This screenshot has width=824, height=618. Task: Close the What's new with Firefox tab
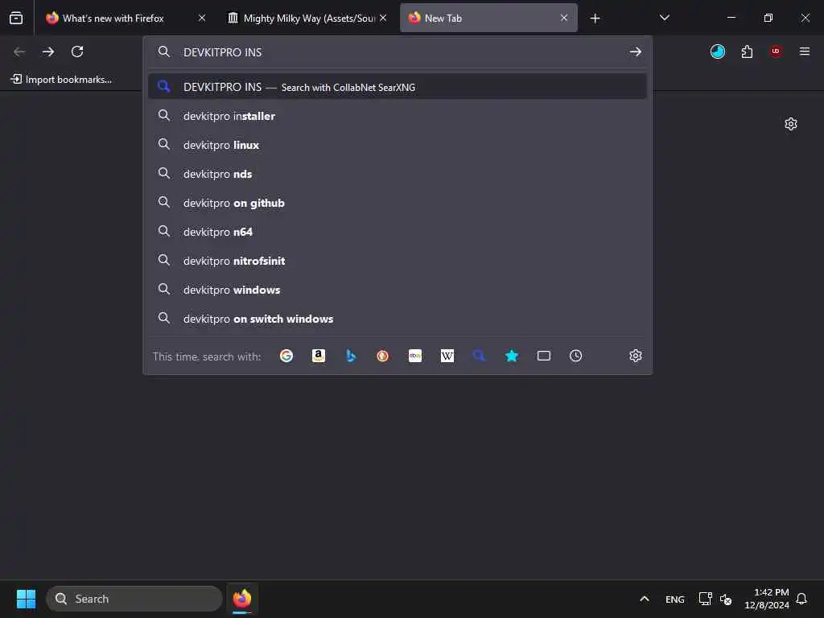click(202, 18)
